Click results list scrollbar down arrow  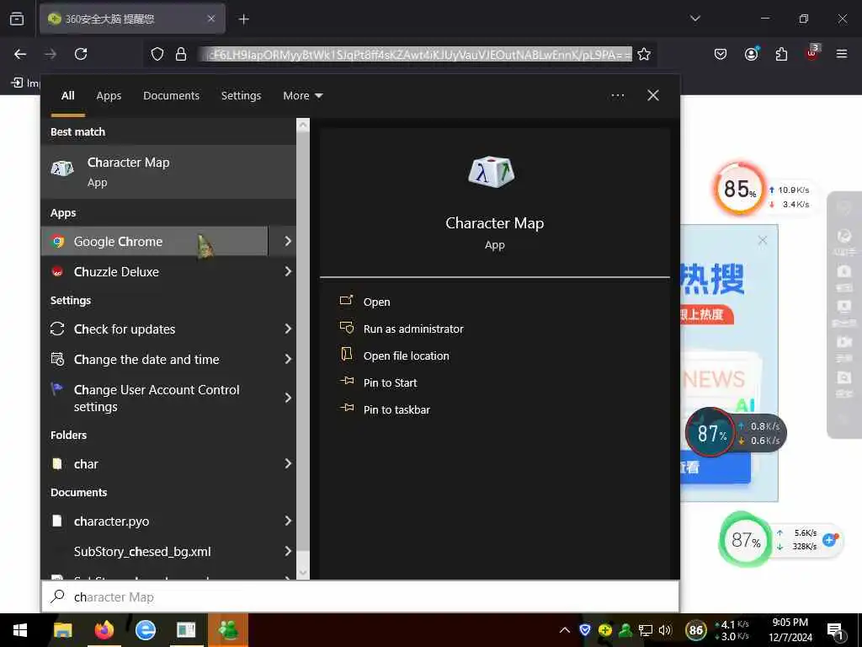click(x=303, y=573)
